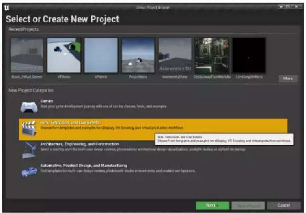Click the Automotive category description text
The height and width of the screenshot is (213, 306).
tap(118, 171)
